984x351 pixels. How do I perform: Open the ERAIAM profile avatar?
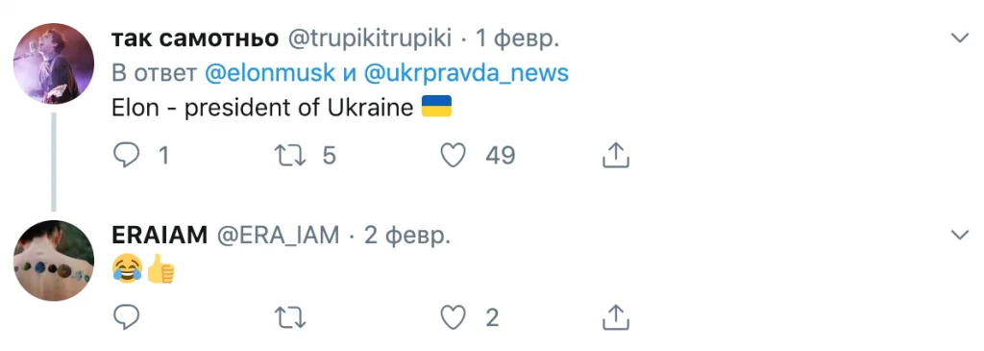coord(54,261)
